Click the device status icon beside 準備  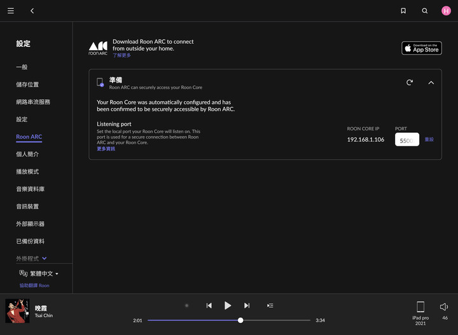[100, 82]
